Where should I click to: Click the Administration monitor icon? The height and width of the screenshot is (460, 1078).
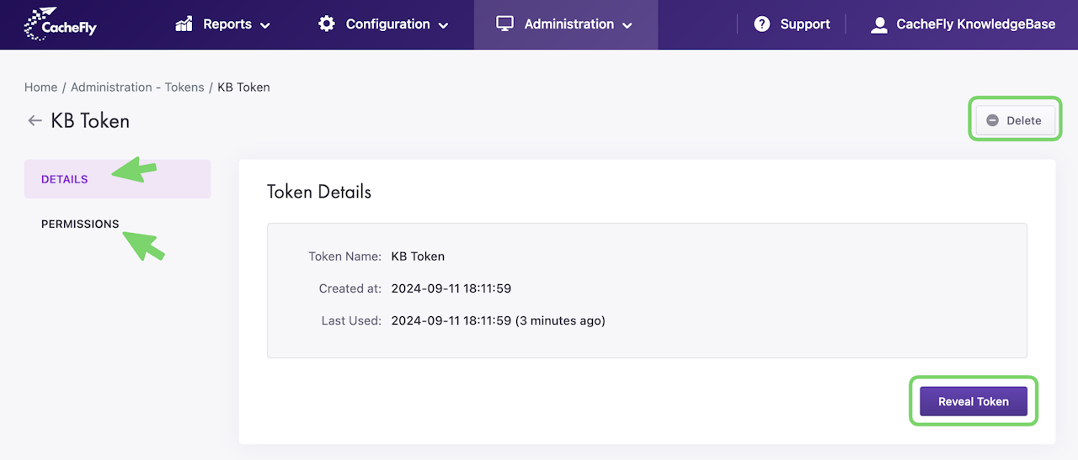tap(504, 24)
